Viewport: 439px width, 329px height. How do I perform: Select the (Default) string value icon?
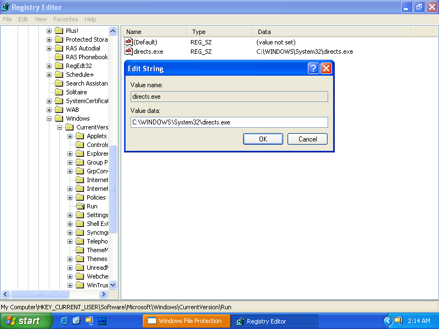click(x=128, y=42)
